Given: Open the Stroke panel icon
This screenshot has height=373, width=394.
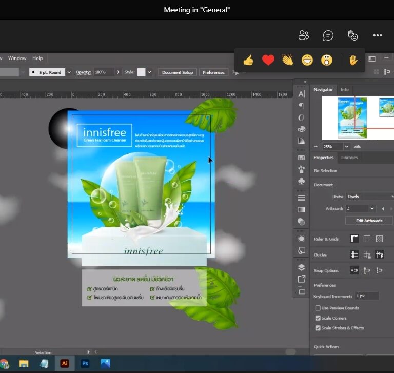Looking at the screenshot, I should (x=301, y=198).
